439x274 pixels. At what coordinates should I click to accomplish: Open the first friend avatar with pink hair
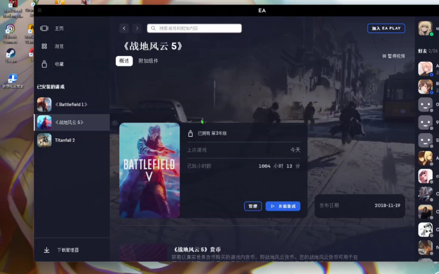coord(426,68)
